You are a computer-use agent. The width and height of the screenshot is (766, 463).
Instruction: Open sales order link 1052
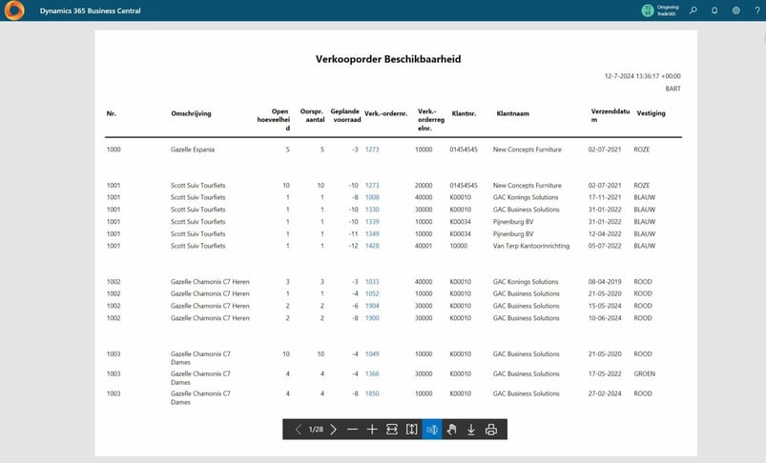(372, 293)
